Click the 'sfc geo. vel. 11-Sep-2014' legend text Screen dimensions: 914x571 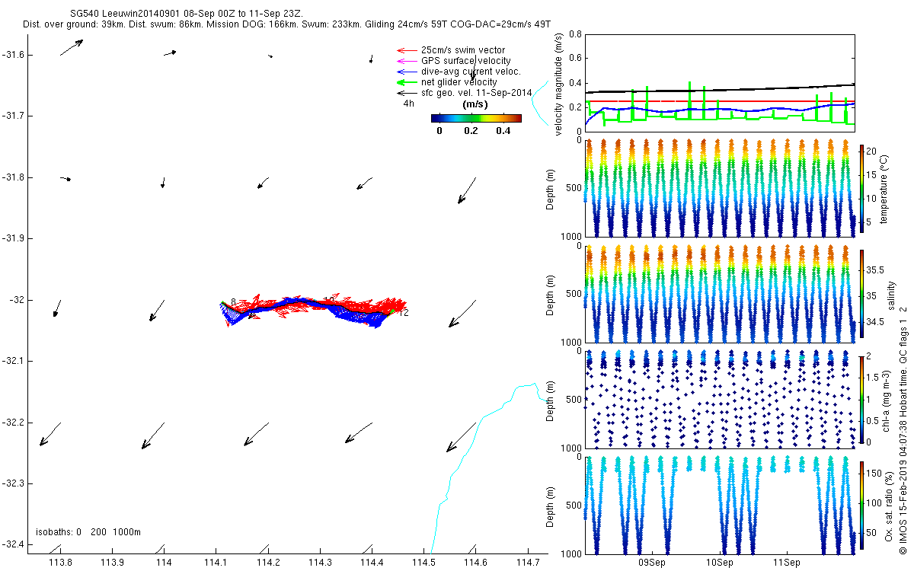476,93
